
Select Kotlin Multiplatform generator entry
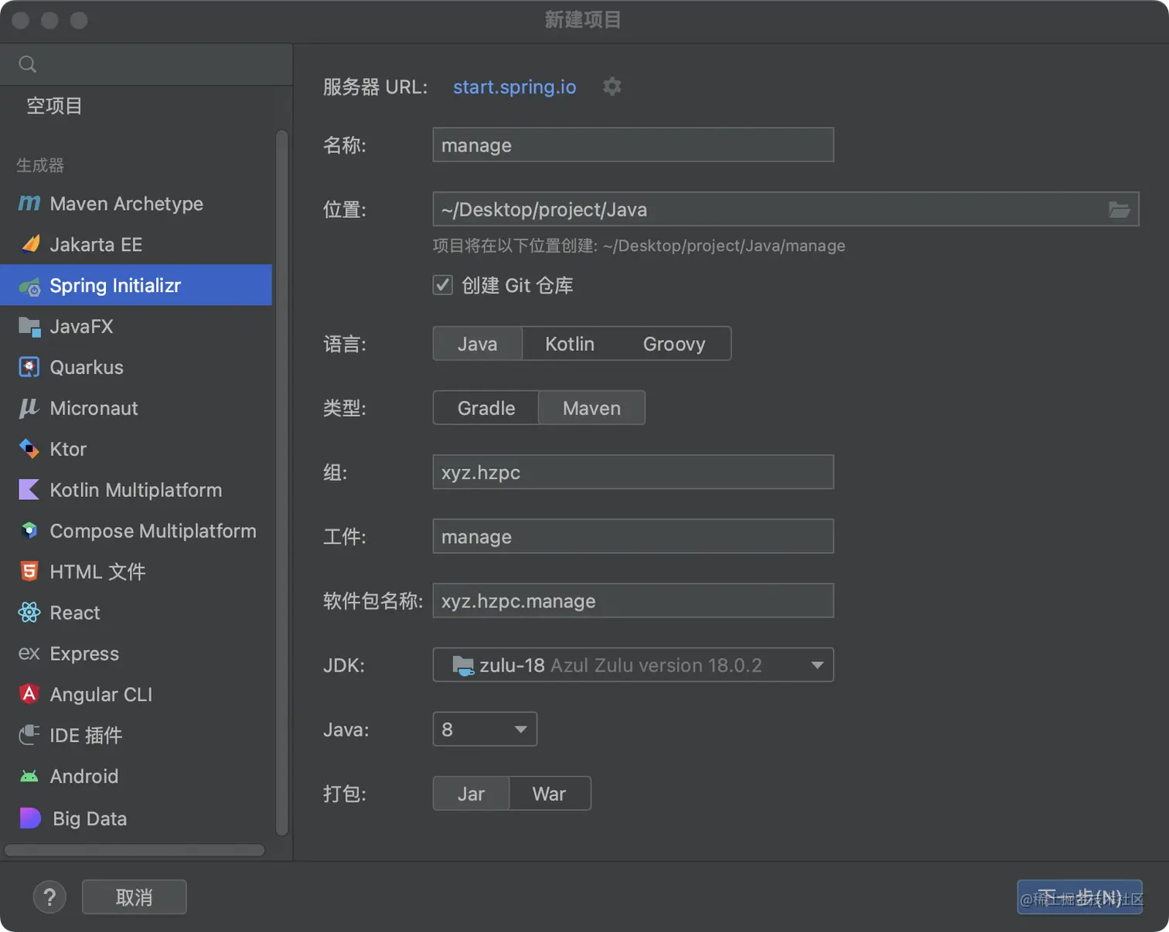[x=136, y=490]
